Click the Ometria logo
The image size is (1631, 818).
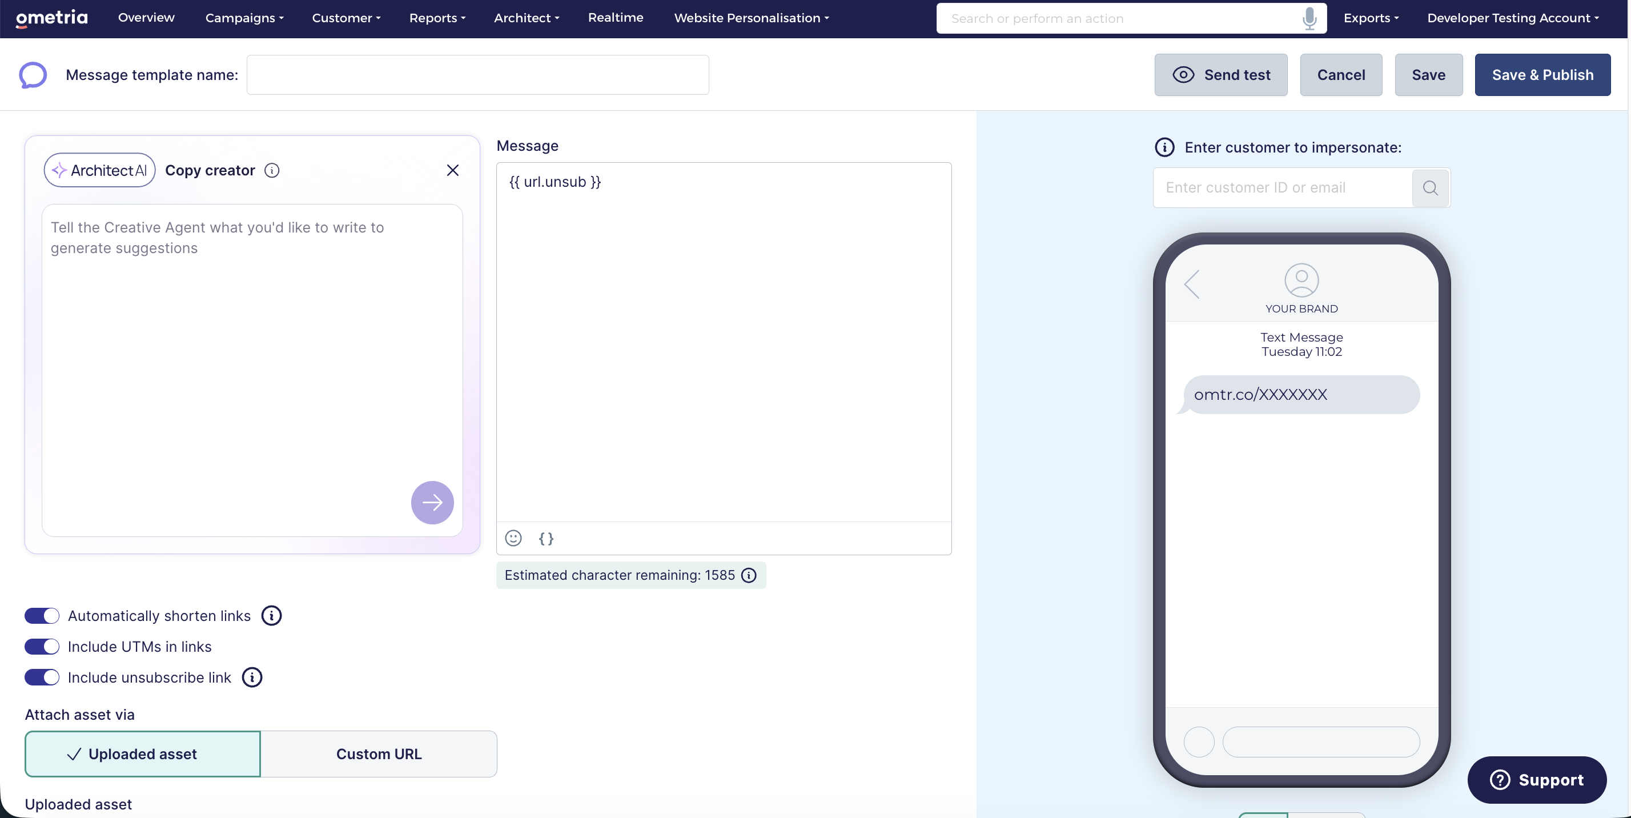(52, 18)
